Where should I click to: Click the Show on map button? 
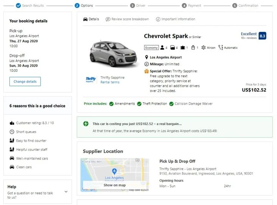[x=115, y=185]
